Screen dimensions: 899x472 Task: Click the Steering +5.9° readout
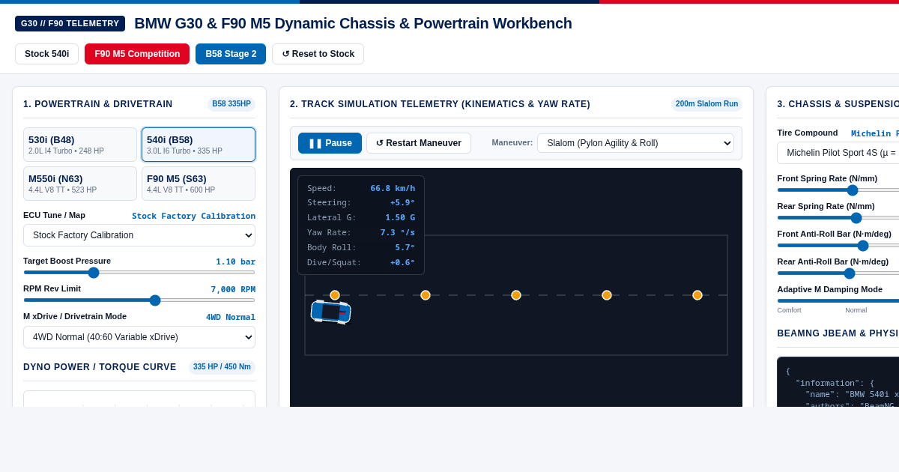(361, 203)
